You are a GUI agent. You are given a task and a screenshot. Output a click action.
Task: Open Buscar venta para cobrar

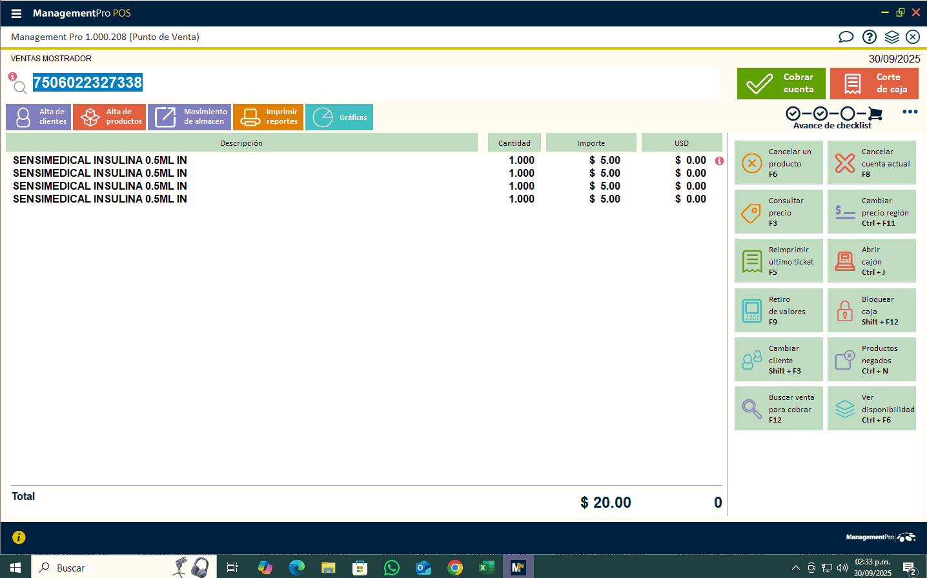[779, 408]
